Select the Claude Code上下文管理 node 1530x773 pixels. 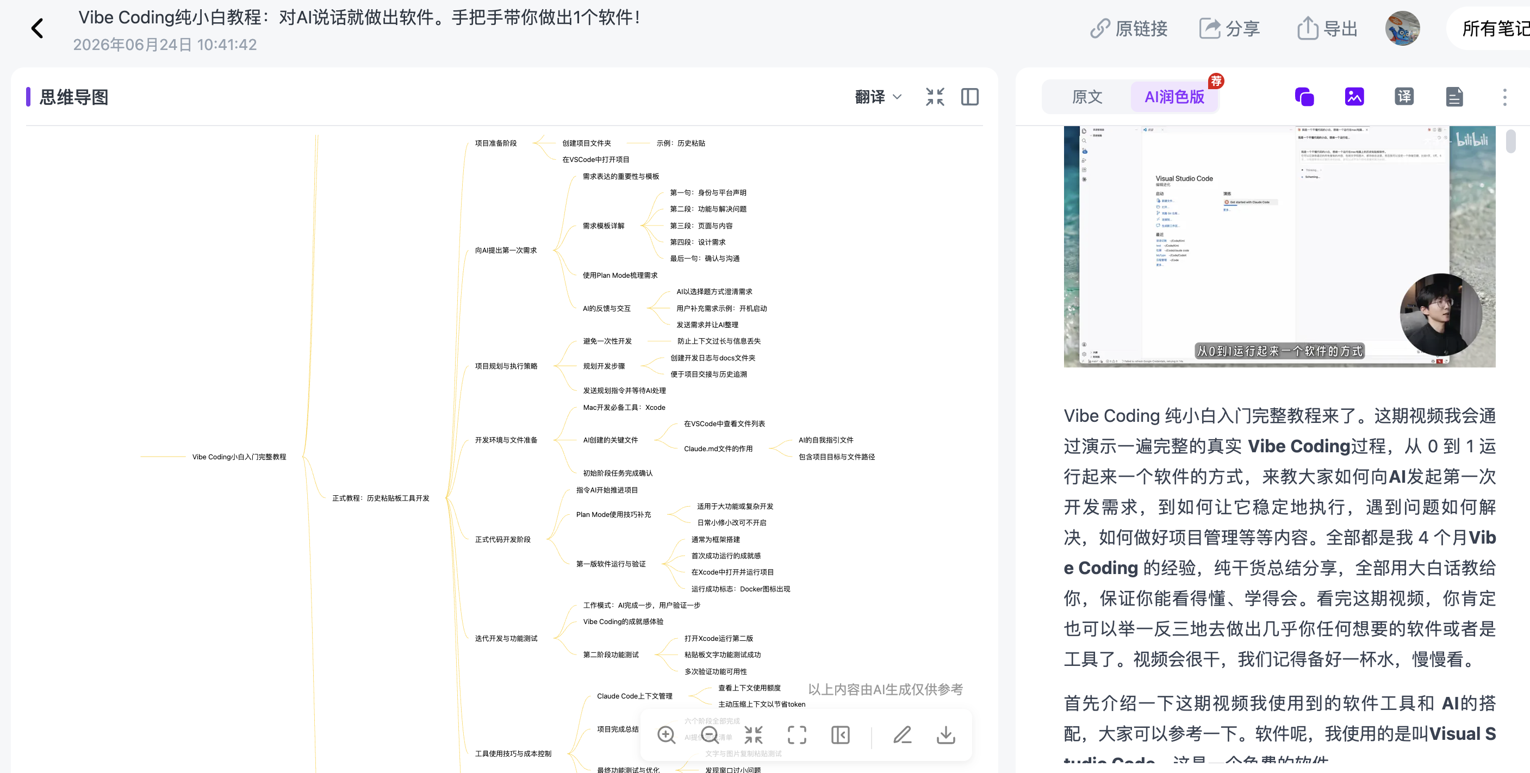pyautogui.click(x=635, y=696)
